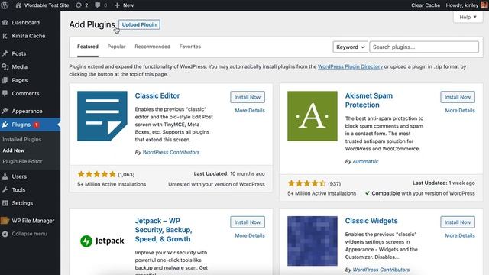This screenshot has height=275, width=489.
Task: Click 'Untested with your version of WordPress'
Action: tap(216, 184)
